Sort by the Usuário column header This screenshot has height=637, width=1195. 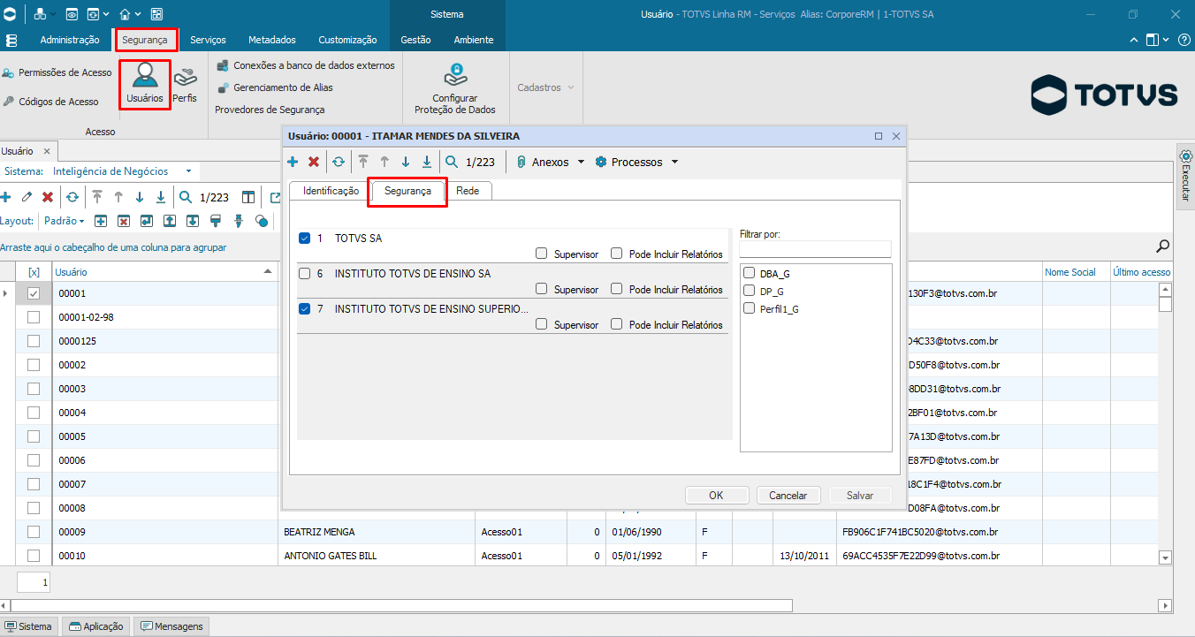click(165, 272)
